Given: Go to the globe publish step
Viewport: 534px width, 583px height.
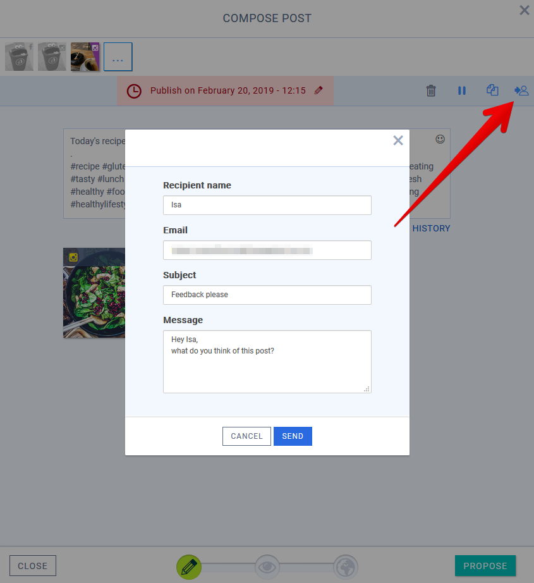Looking at the screenshot, I should click(346, 567).
